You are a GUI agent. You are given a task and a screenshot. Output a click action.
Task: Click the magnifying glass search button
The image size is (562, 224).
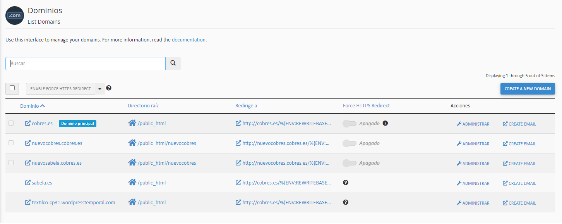(x=173, y=64)
